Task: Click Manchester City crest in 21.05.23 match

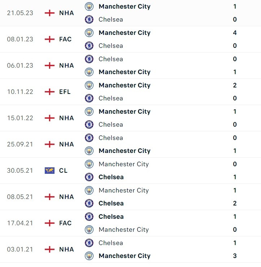Action: click(89, 6)
